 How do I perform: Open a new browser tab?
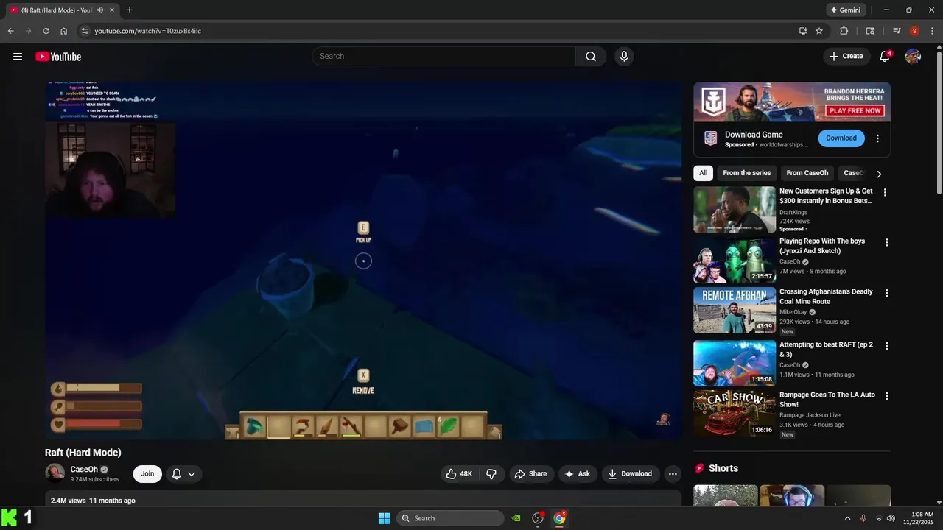click(x=130, y=10)
